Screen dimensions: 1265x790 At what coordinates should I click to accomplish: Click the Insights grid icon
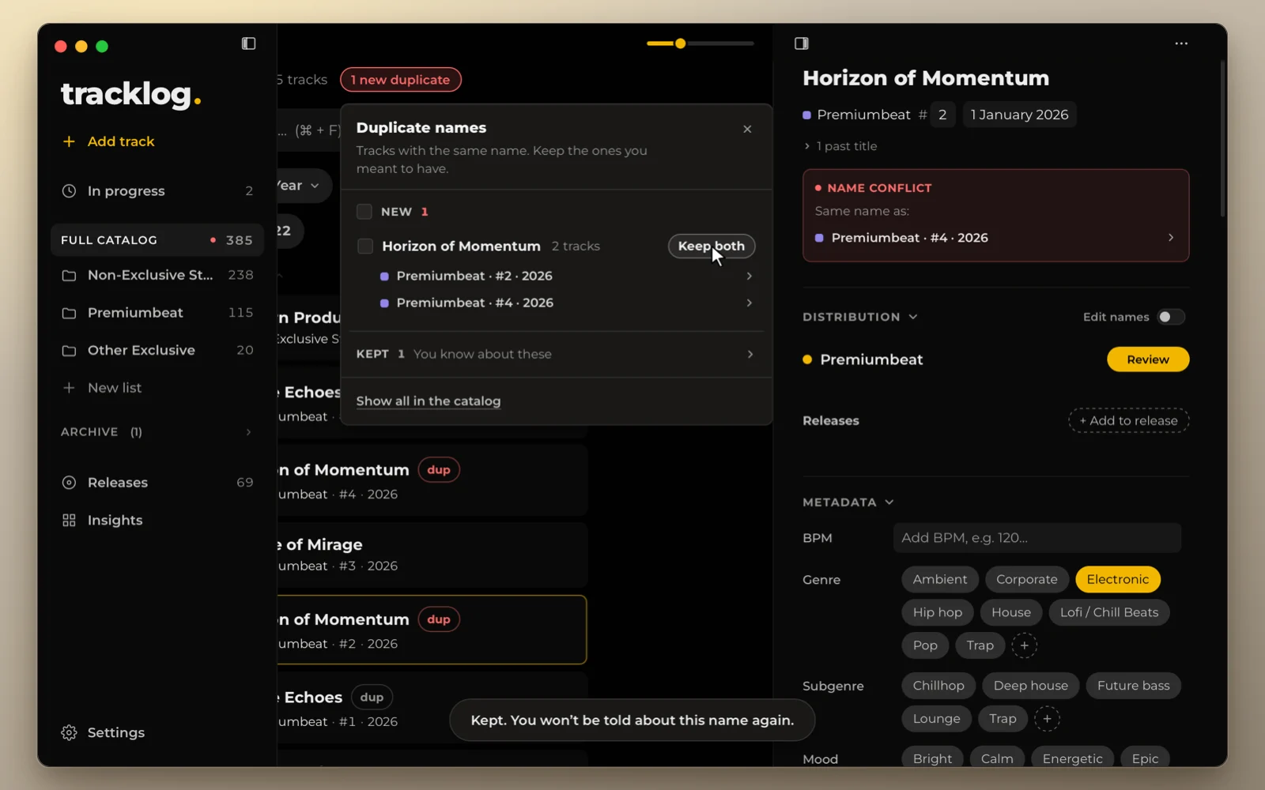69,520
